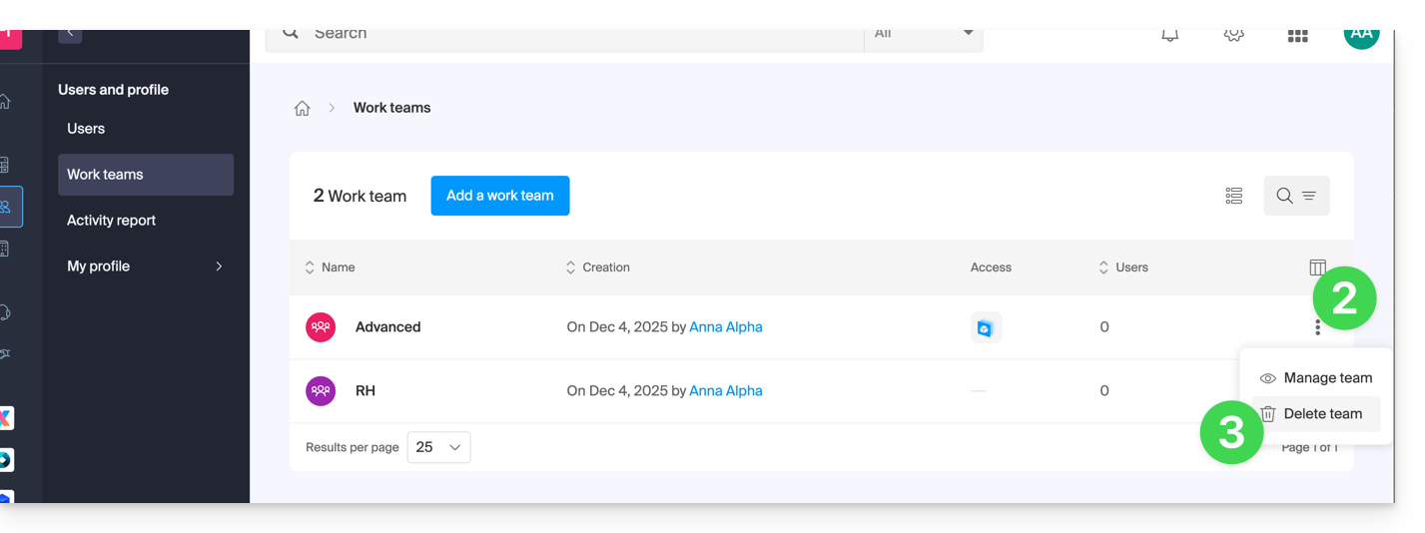Open Anna Alpha link in Advanced row
This screenshot has height=533, width=1425.
[x=725, y=327]
